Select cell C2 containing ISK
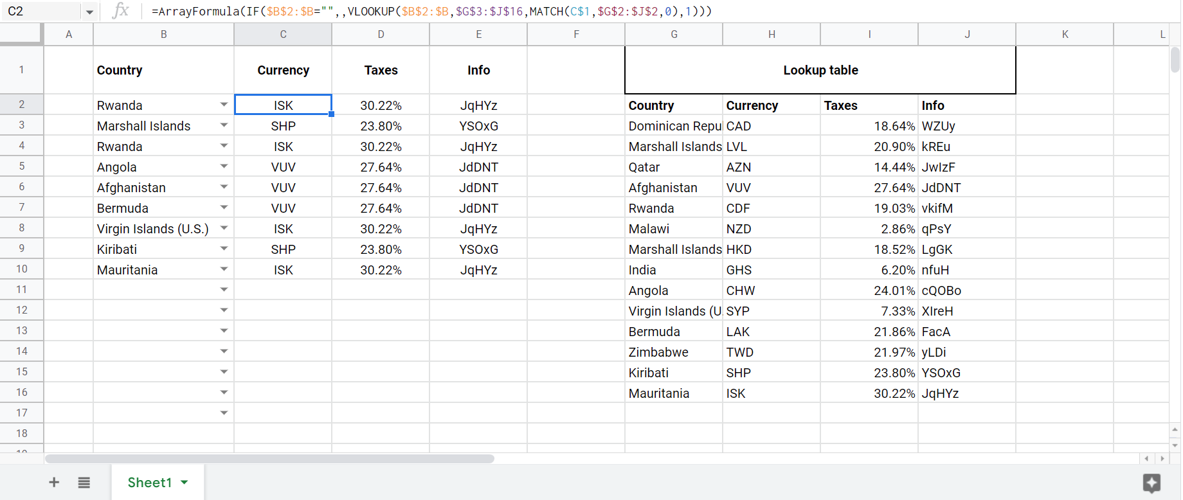The width and height of the screenshot is (1183, 500). pyautogui.click(x=283, y=105)
